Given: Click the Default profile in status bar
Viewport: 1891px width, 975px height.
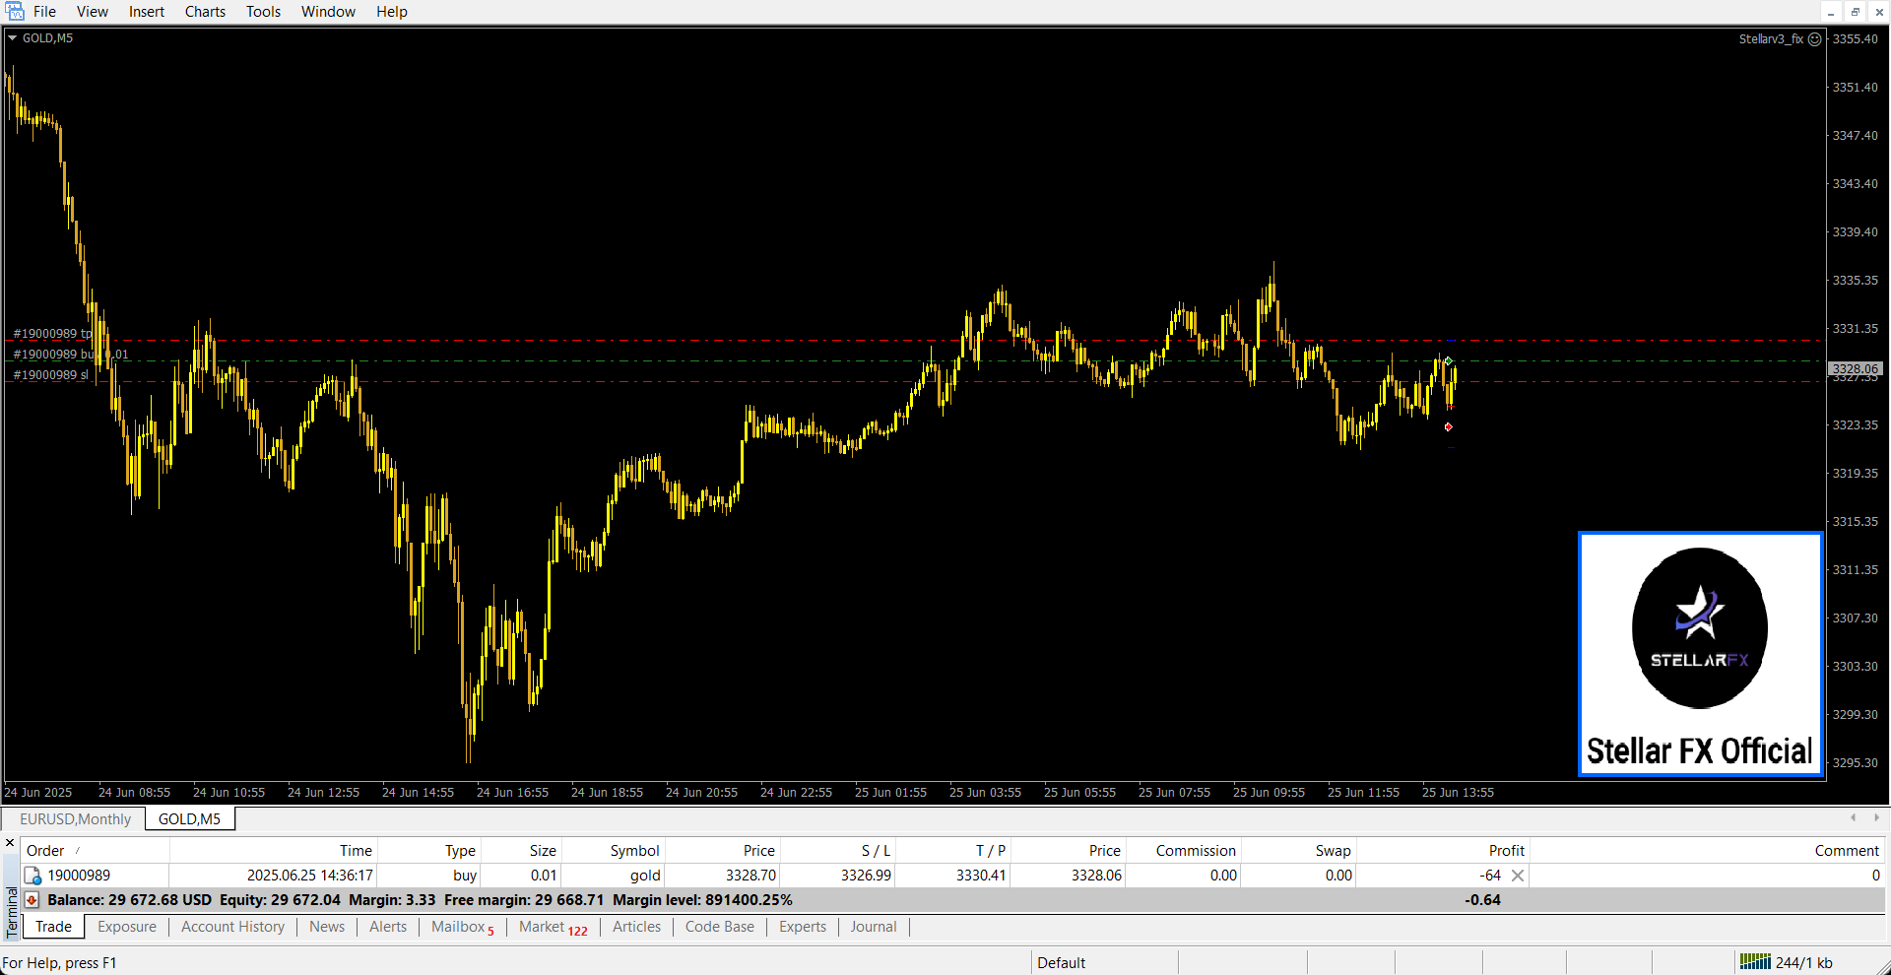Looking at the screenshot, I should coord(1061,963).
